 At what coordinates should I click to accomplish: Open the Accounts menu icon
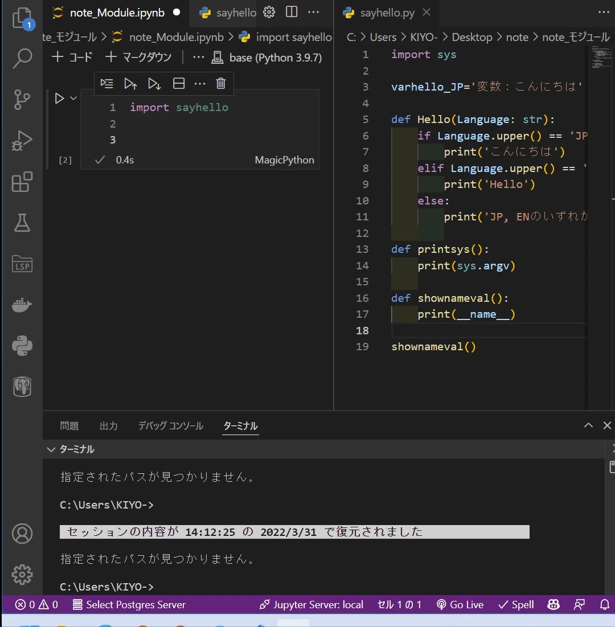(x=22, y=534)
